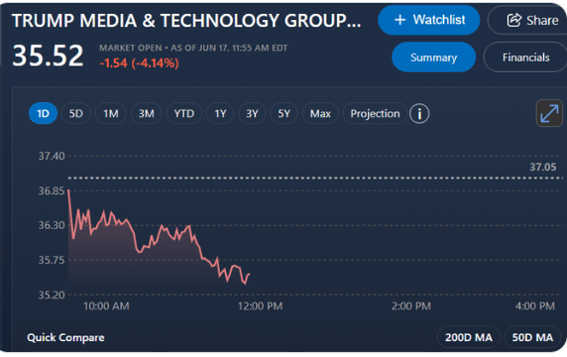Viewport: 567px width, 357px height.
Task: Select the 3Y time range
Action: click(x=252, y=114)
